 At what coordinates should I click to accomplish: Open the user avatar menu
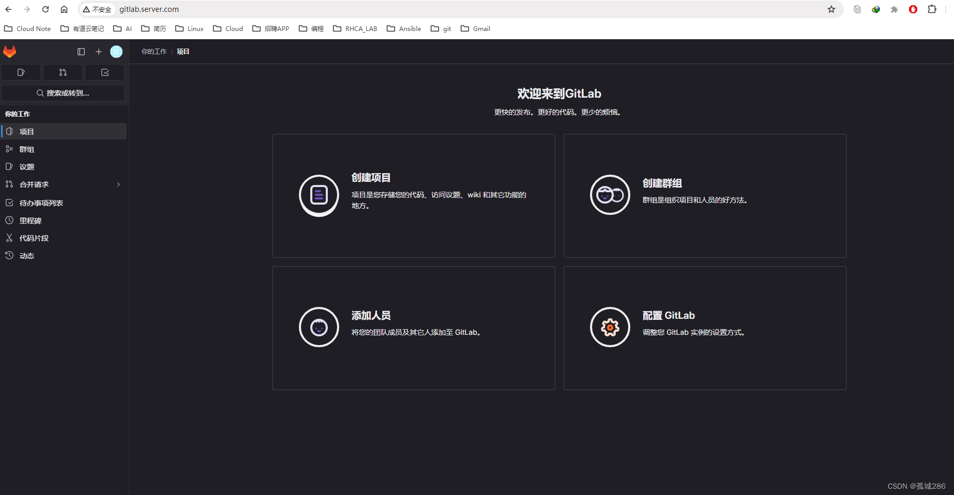pos(116,52)
